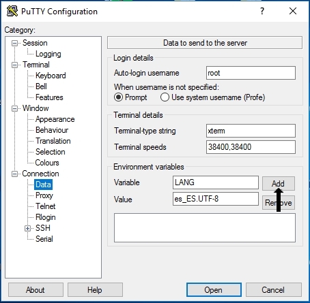Click the About button

tap(36, 289)
